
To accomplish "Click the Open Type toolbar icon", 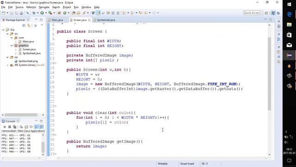I will [x=74, y=13].
